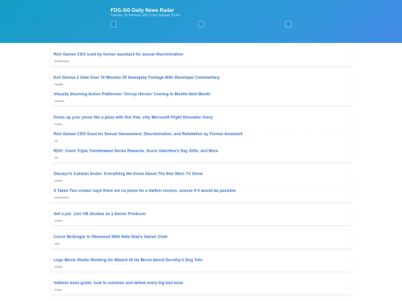
Task: Open the Riot Games CEO sued by former assistant story
Action: (118, 54)
